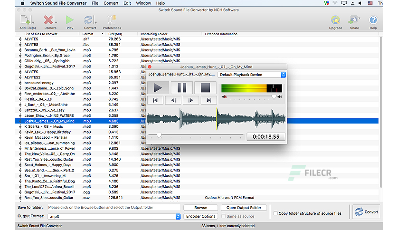Select the ALVITES .flac file row
This screenshot has height=230, width=397.
point(197,45)
